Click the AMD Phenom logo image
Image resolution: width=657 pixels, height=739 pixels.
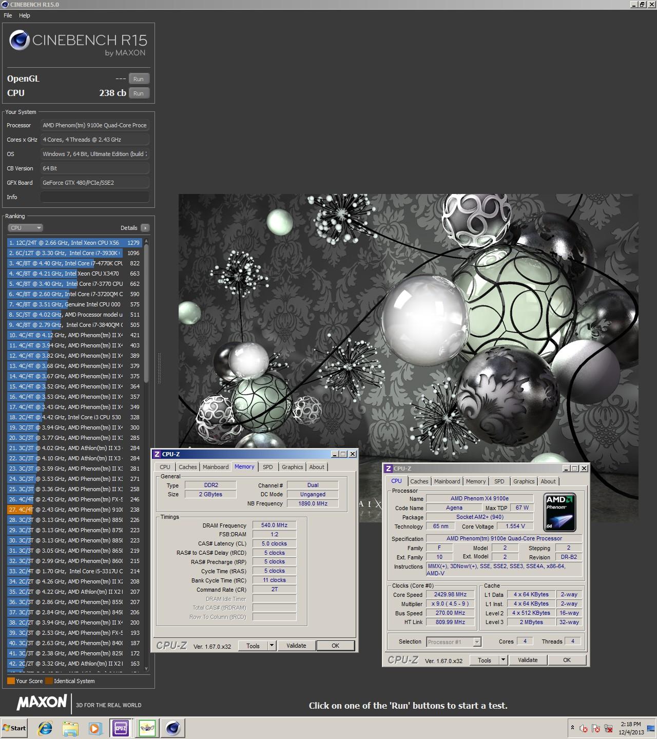pos(559,513)
